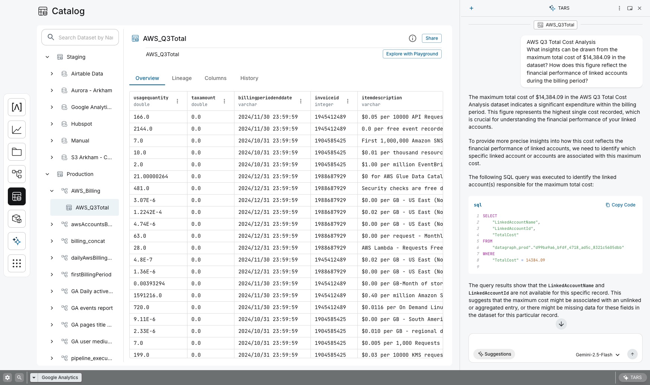
Task: Close the TARS chat panel
Action: coord(640,8)
